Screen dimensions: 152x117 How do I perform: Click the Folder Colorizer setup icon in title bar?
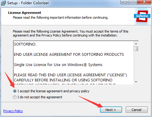(3, 3)
